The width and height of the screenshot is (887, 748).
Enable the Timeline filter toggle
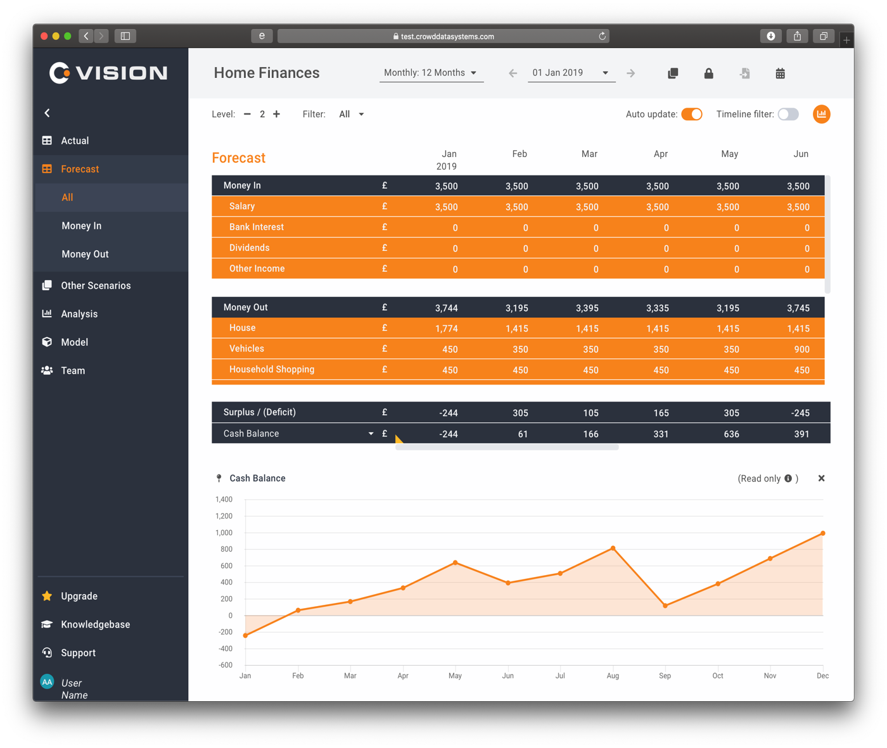788,114
